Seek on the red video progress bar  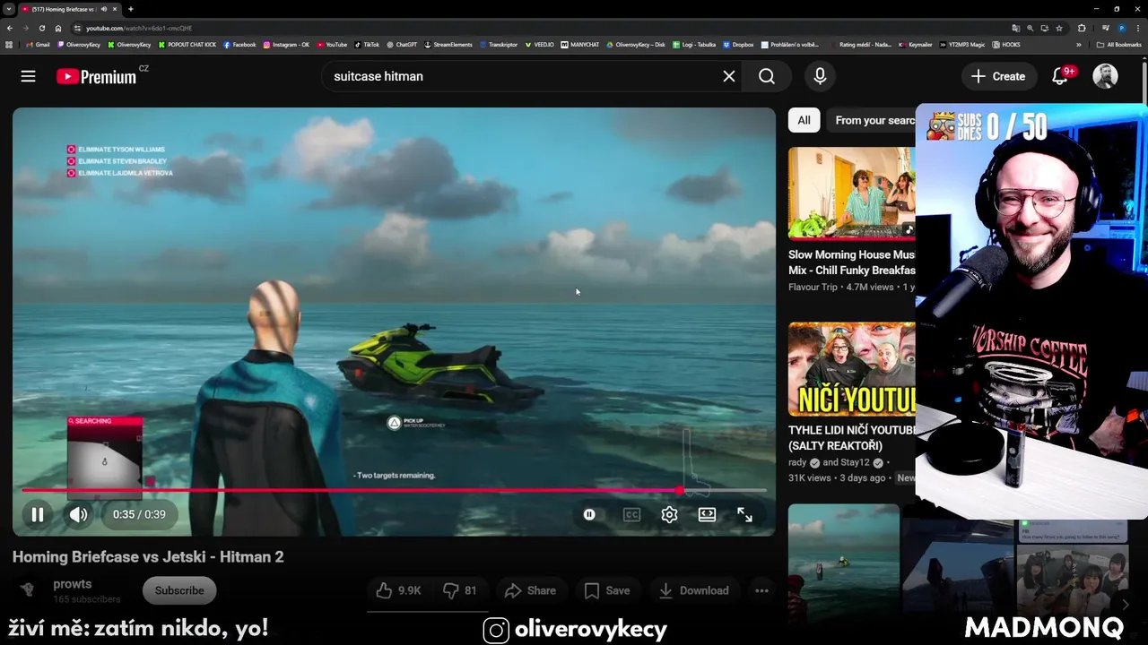tap(394, 490)
